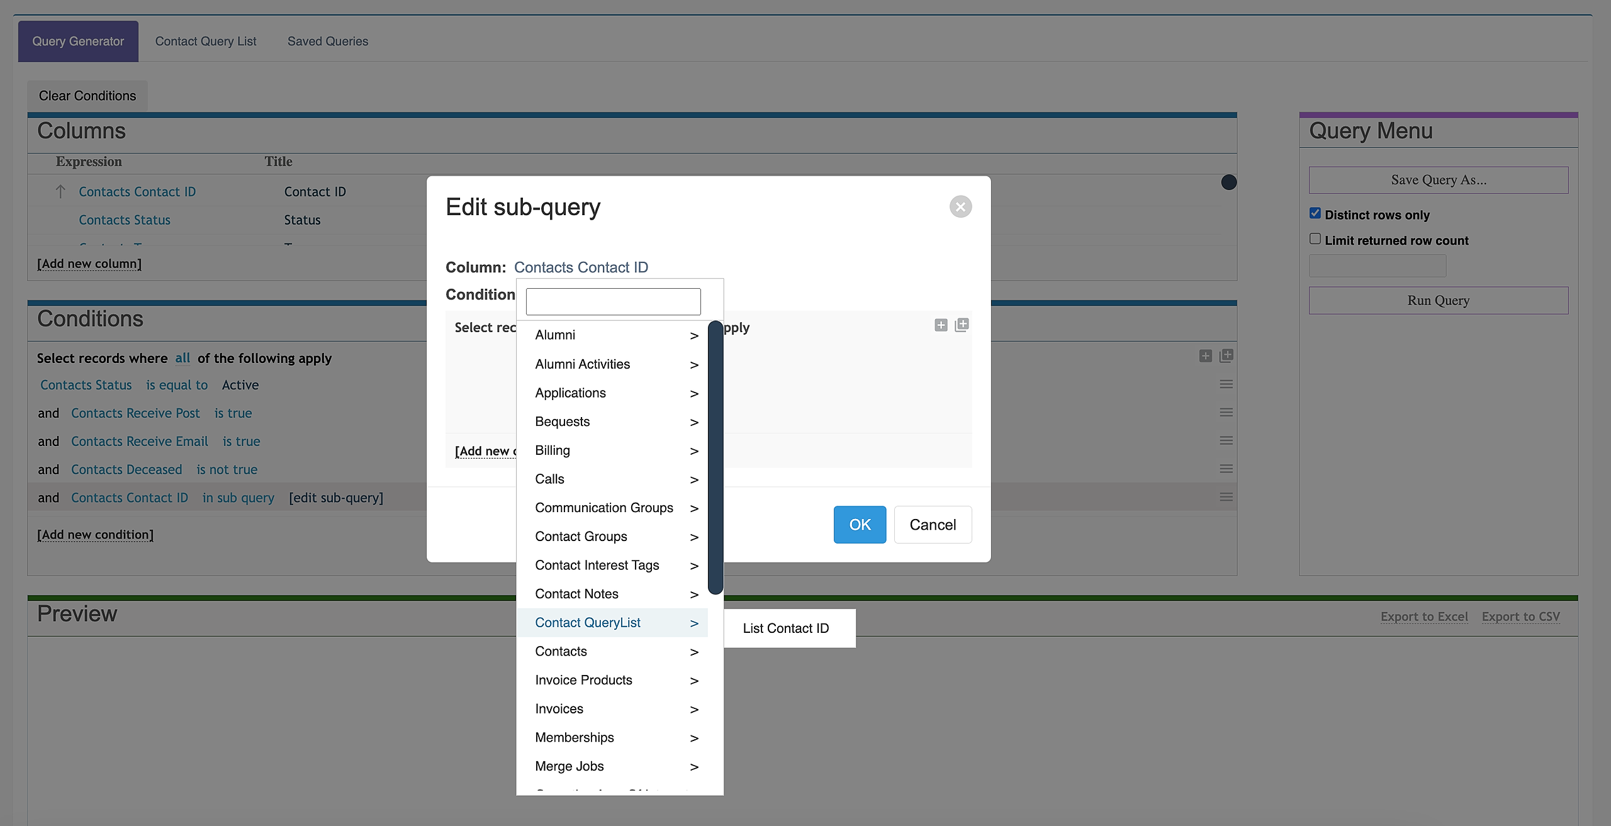Image resolution: width=1611 pixels, height=826 pixels.
Task: Click 'is equal to' operator for Contacts Status
Action: click(x=177, y=385)
